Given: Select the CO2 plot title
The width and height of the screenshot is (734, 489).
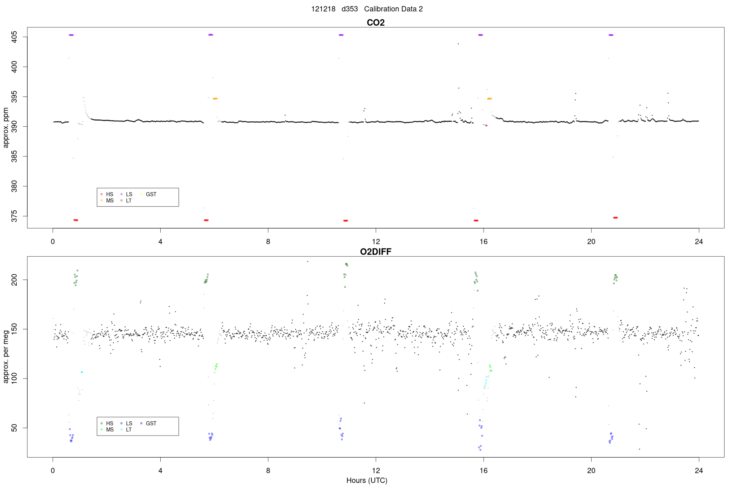Looking at the screenshot, I should click(x=376, y=22).
